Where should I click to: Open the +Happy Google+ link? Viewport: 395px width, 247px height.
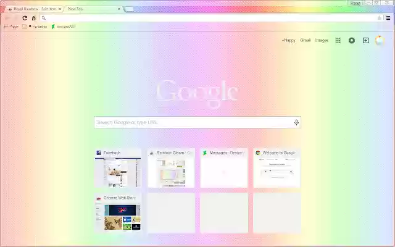pyautogui.click(x=289, y=40)
